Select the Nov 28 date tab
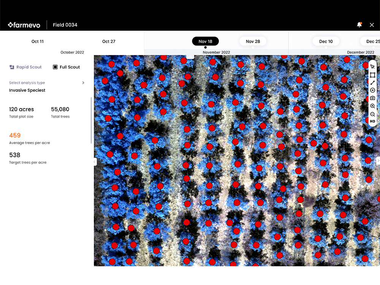380x285 pixels. click(x=253, y=41)
